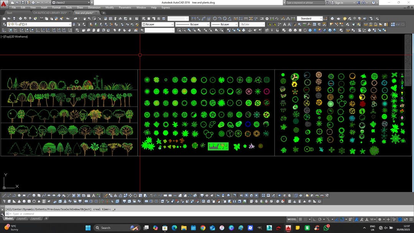Click the Multiline Text 'A' icon in text toolbar
The height and width of the screenshot is (233, 414).
(x=284, y=24)
